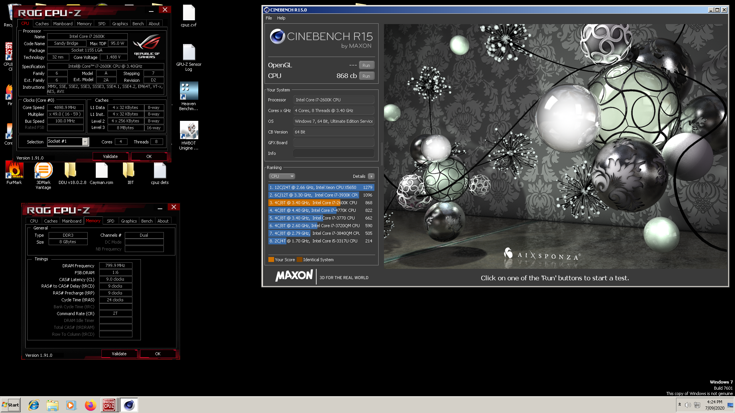Open the File menu in Cinebench
Image resolution: width=735 pixels, height=413 pixels.
[269, 18]
